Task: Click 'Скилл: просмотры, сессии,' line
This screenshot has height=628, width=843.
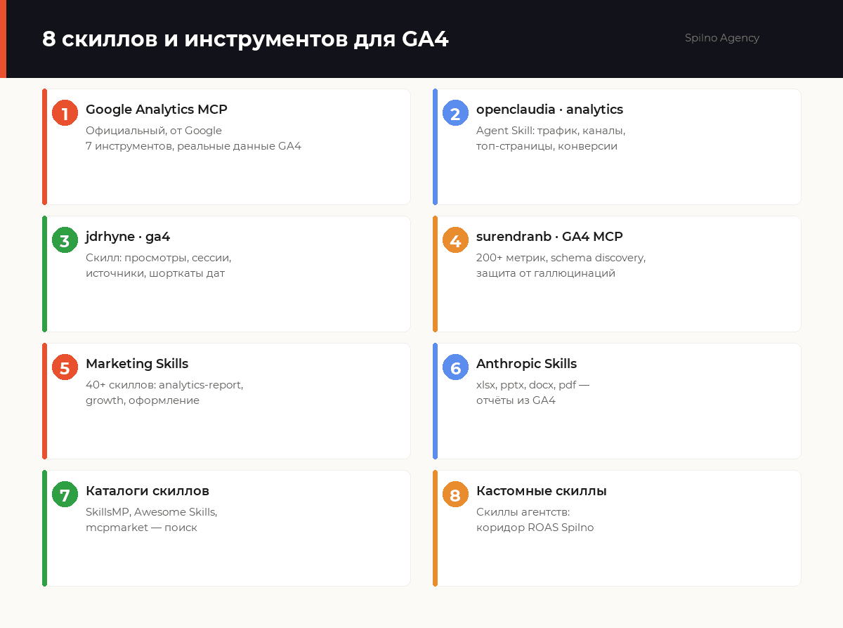Action: (158, 258)
